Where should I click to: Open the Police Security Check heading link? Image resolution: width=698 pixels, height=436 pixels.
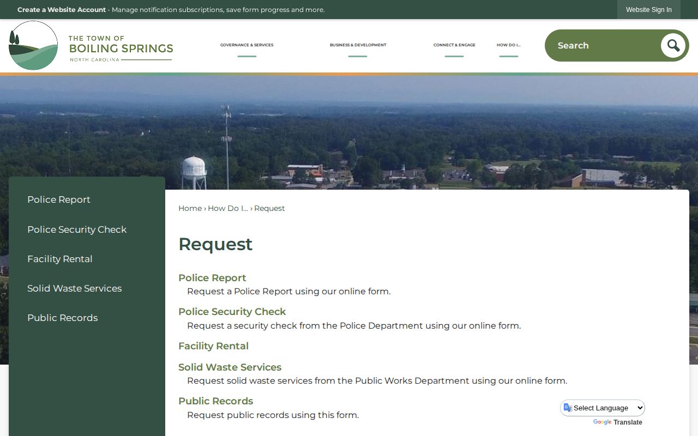[x=232, y=312]
